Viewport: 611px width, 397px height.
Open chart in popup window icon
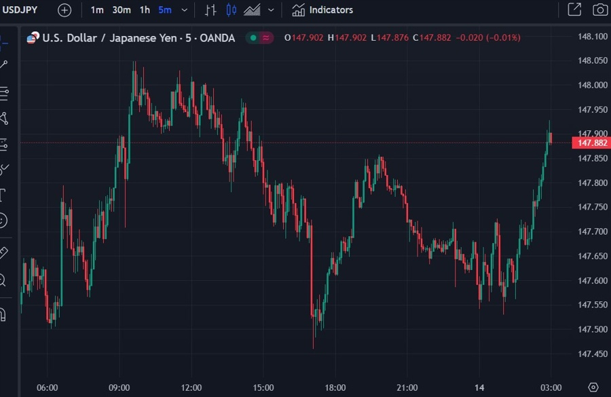click(574, 10)
